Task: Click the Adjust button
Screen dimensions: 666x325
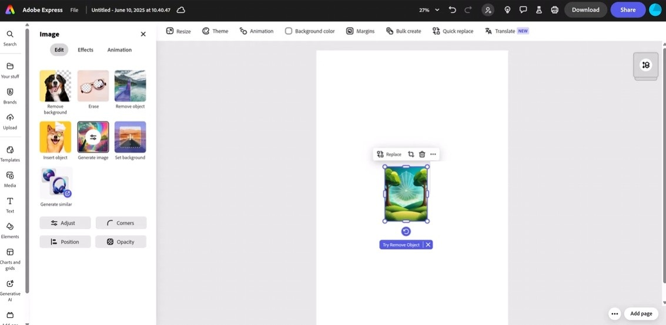Action: tap(65, 223)
